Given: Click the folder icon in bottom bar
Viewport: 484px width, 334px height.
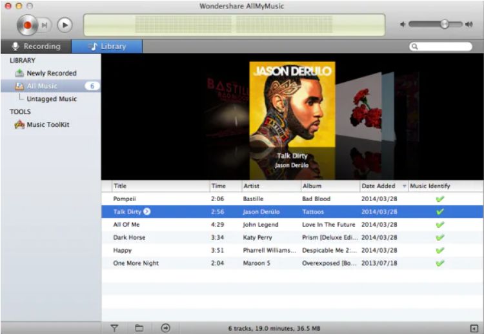Looking at the screenshot, I should tap(139, 328).
